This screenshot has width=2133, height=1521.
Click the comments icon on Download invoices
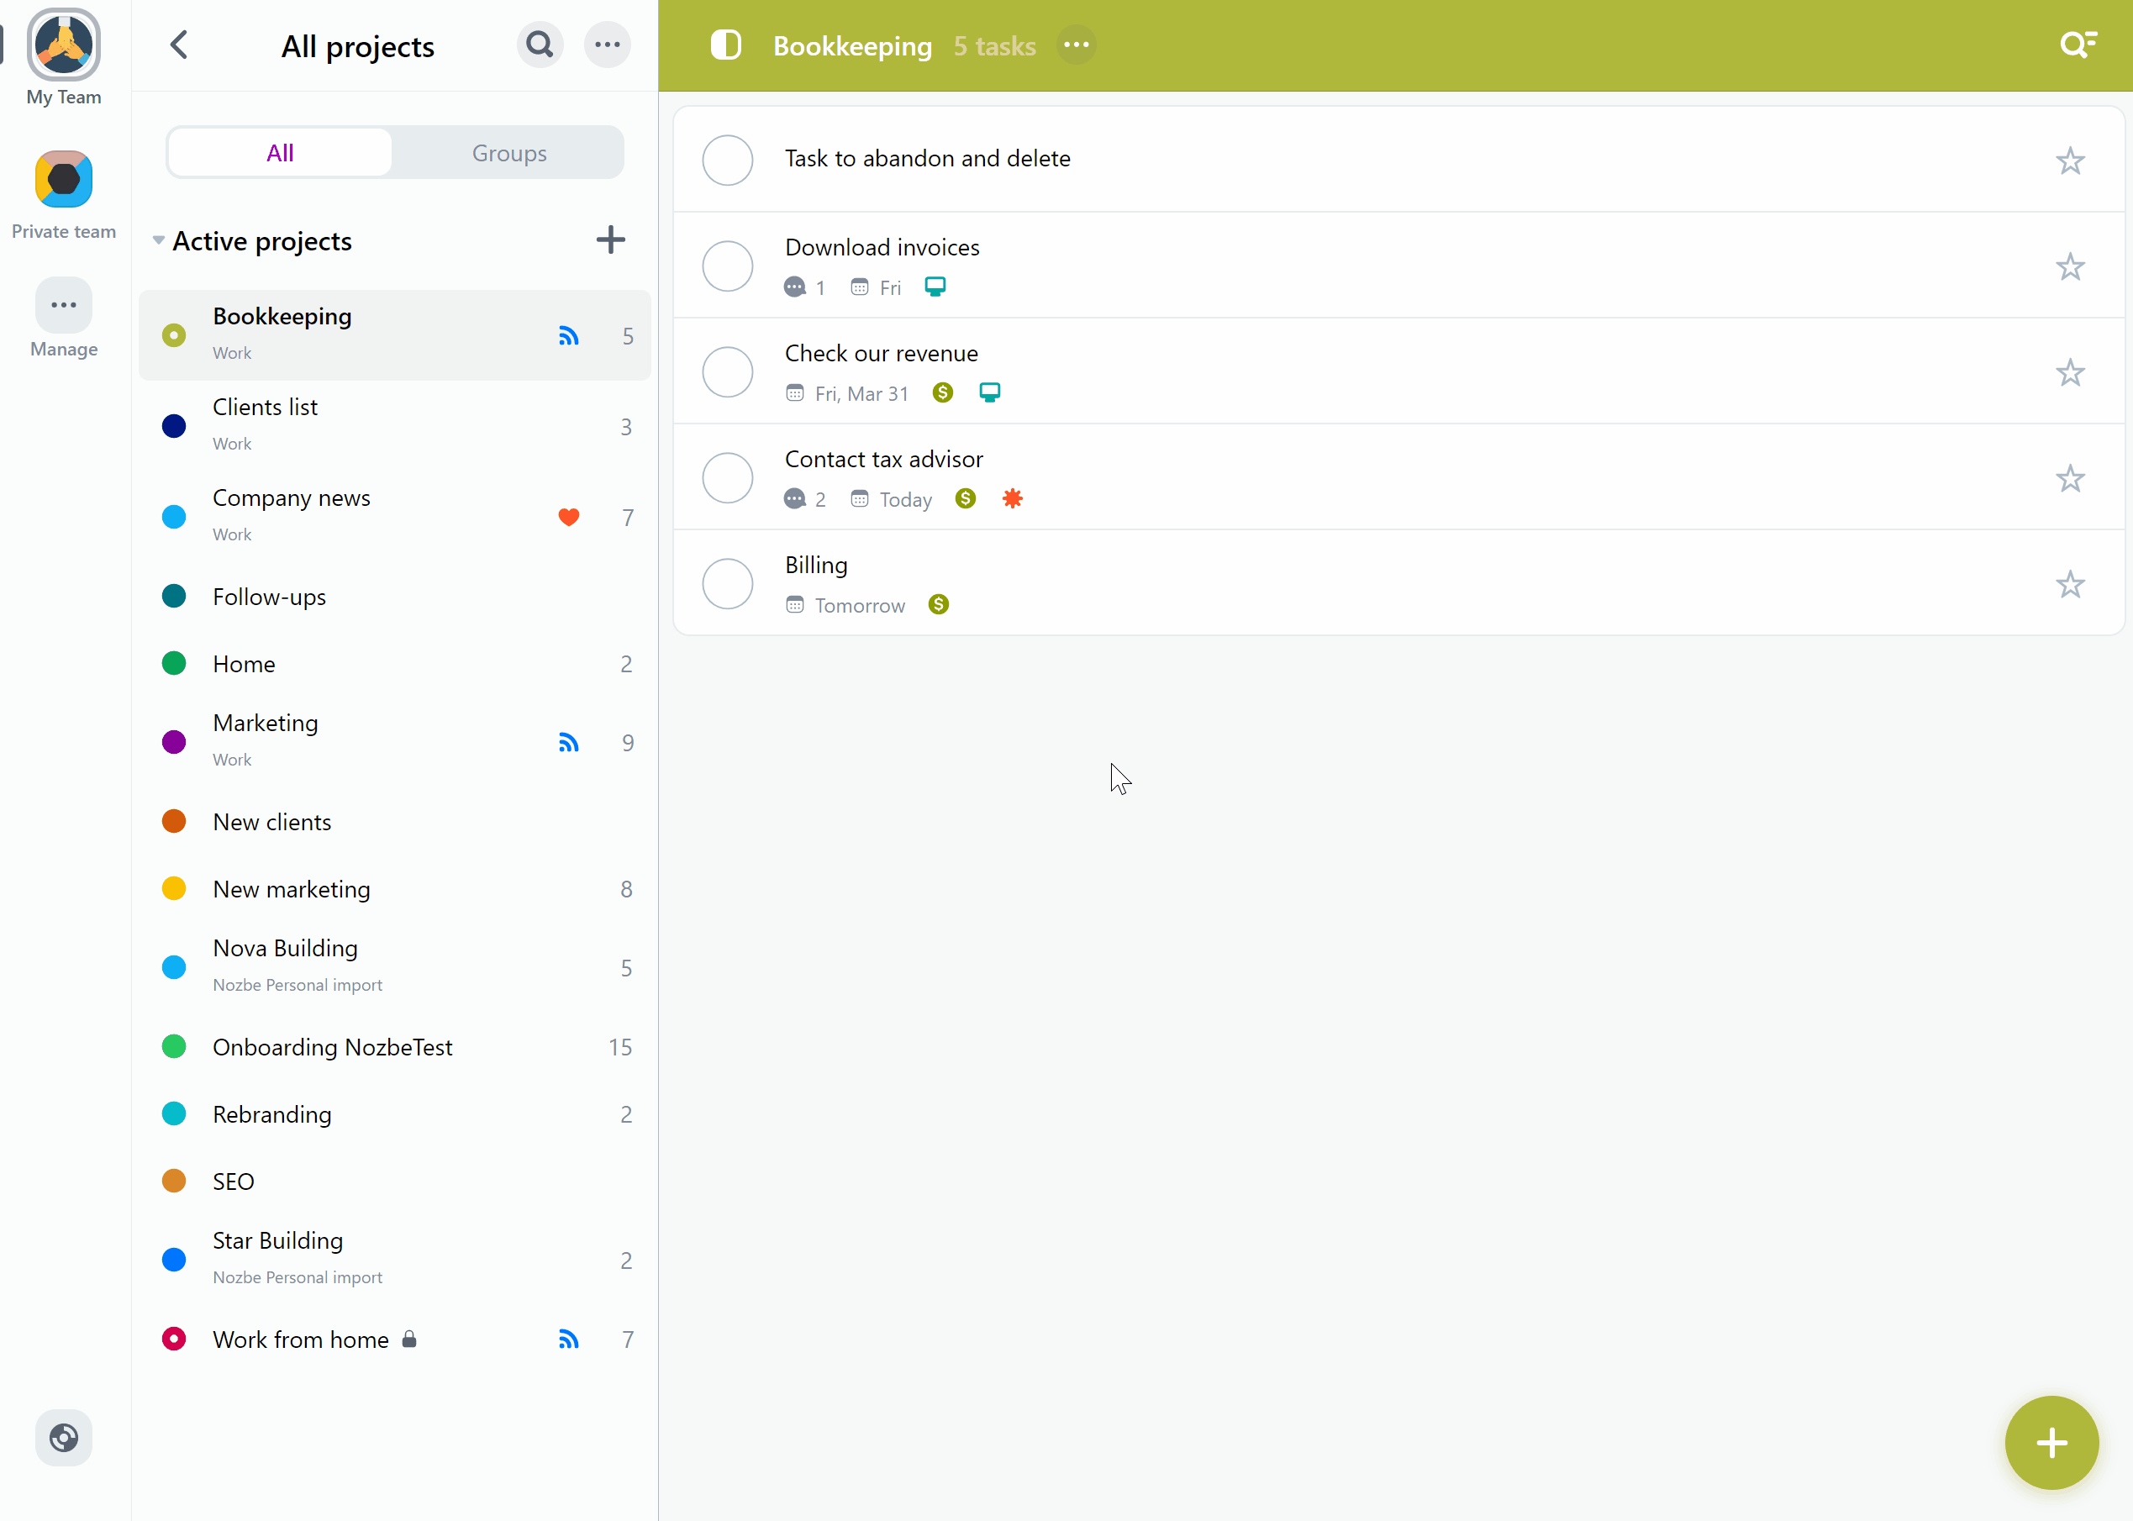pyautogui.click(x=795, y=287)
